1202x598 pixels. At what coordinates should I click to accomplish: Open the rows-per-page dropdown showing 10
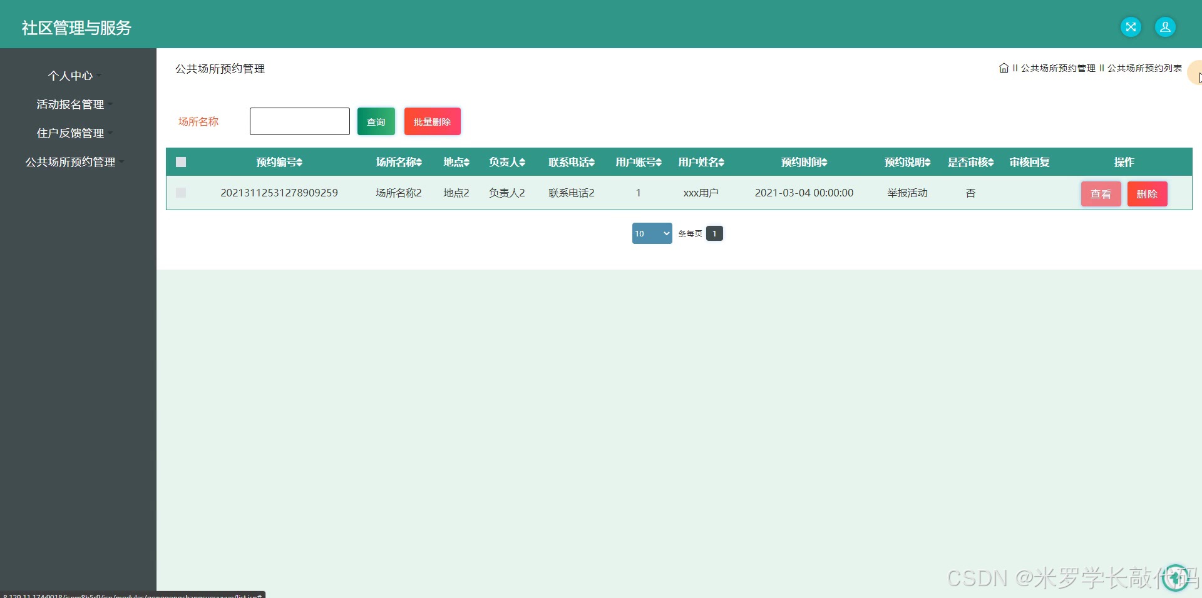click(x=652, y=233)
